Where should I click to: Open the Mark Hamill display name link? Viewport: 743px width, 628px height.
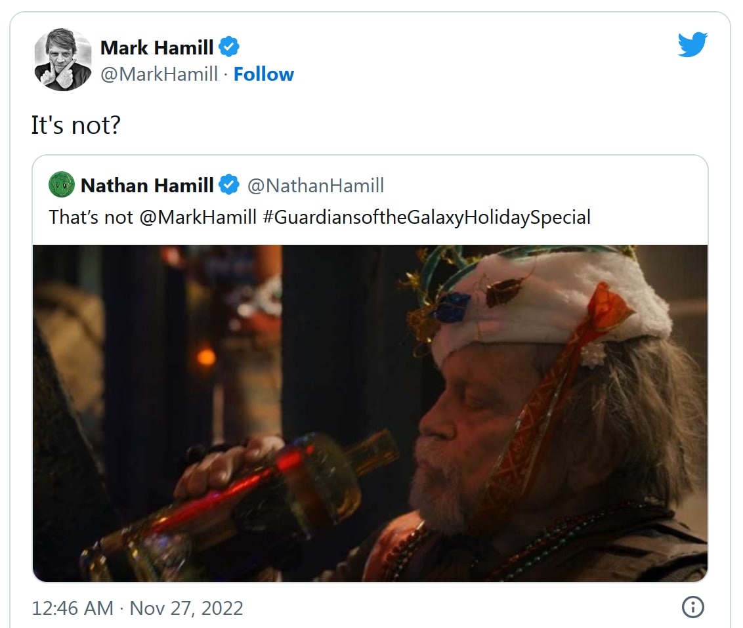(x=157, y=47)
